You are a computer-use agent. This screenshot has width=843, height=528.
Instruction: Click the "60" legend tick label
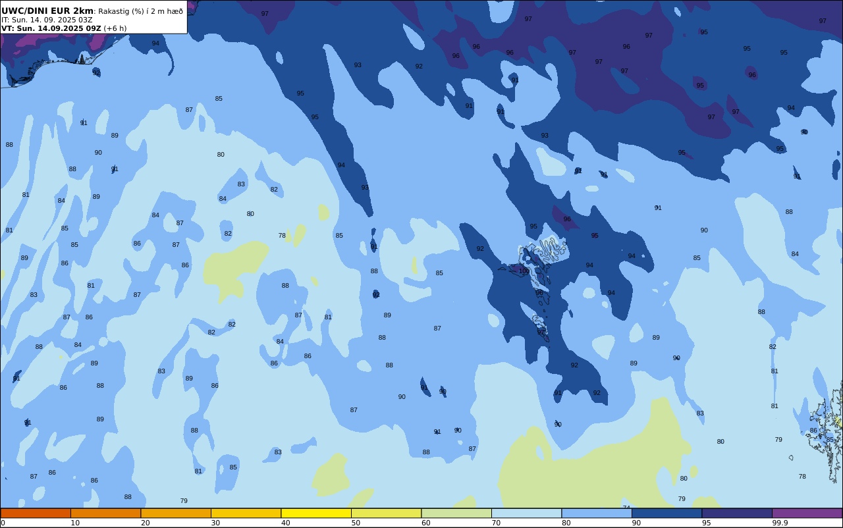426,523
